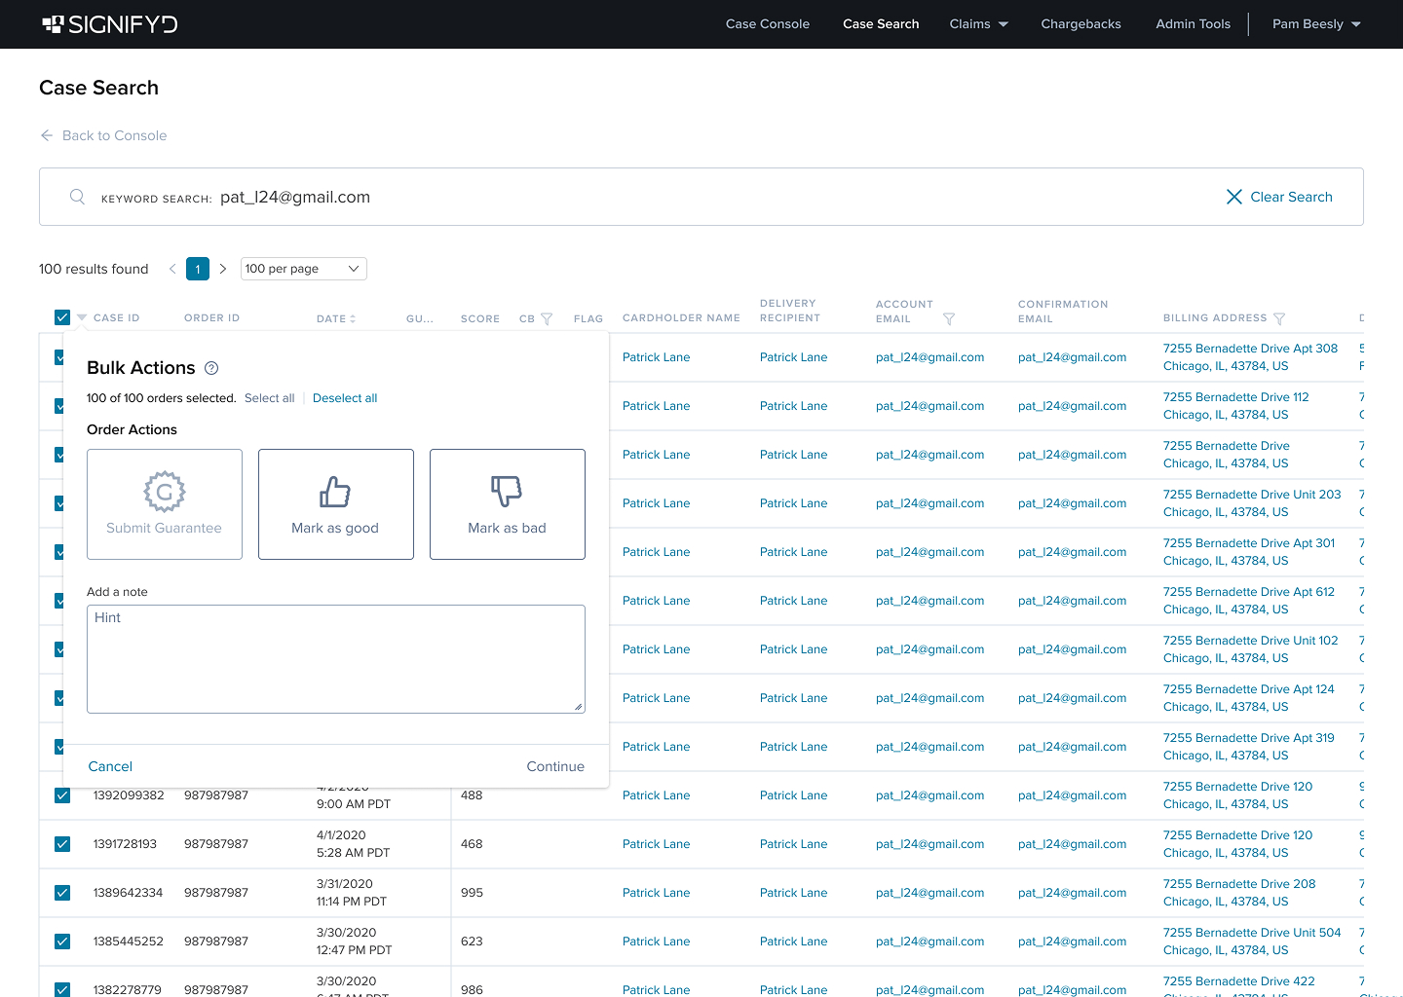This screenshot has height=997, width=1403.
Task: Click case ID 1385445252
Action: 129,942
